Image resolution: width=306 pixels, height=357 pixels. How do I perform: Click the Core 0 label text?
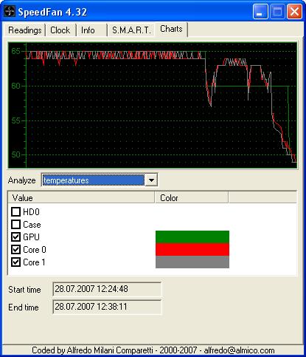point(35,250)
